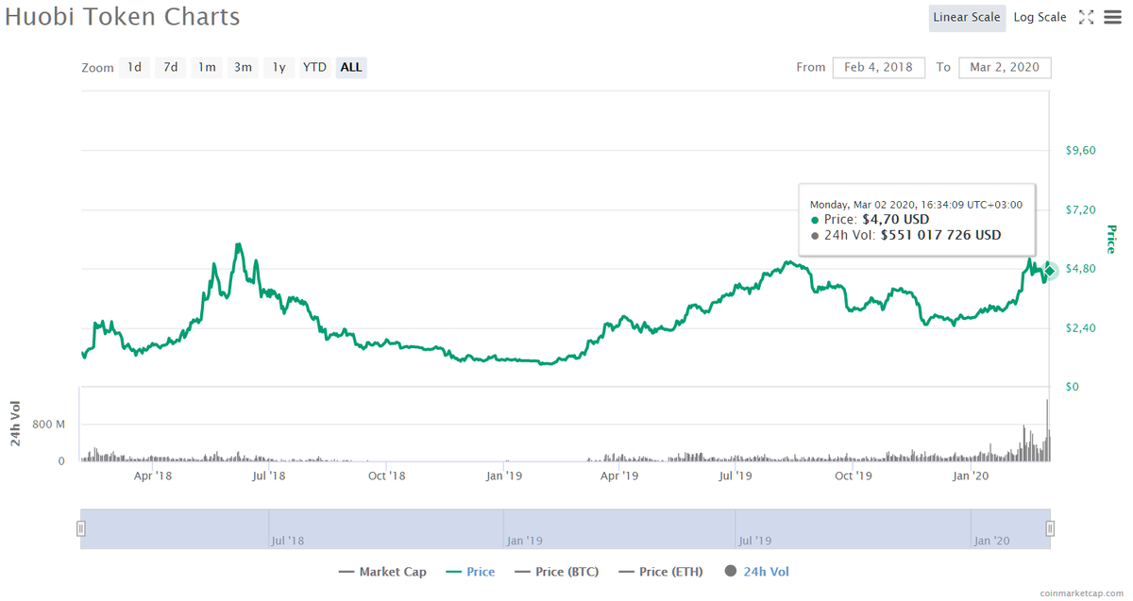Set zoom range to 1y

pyautogui.click(x=279, y=67)
